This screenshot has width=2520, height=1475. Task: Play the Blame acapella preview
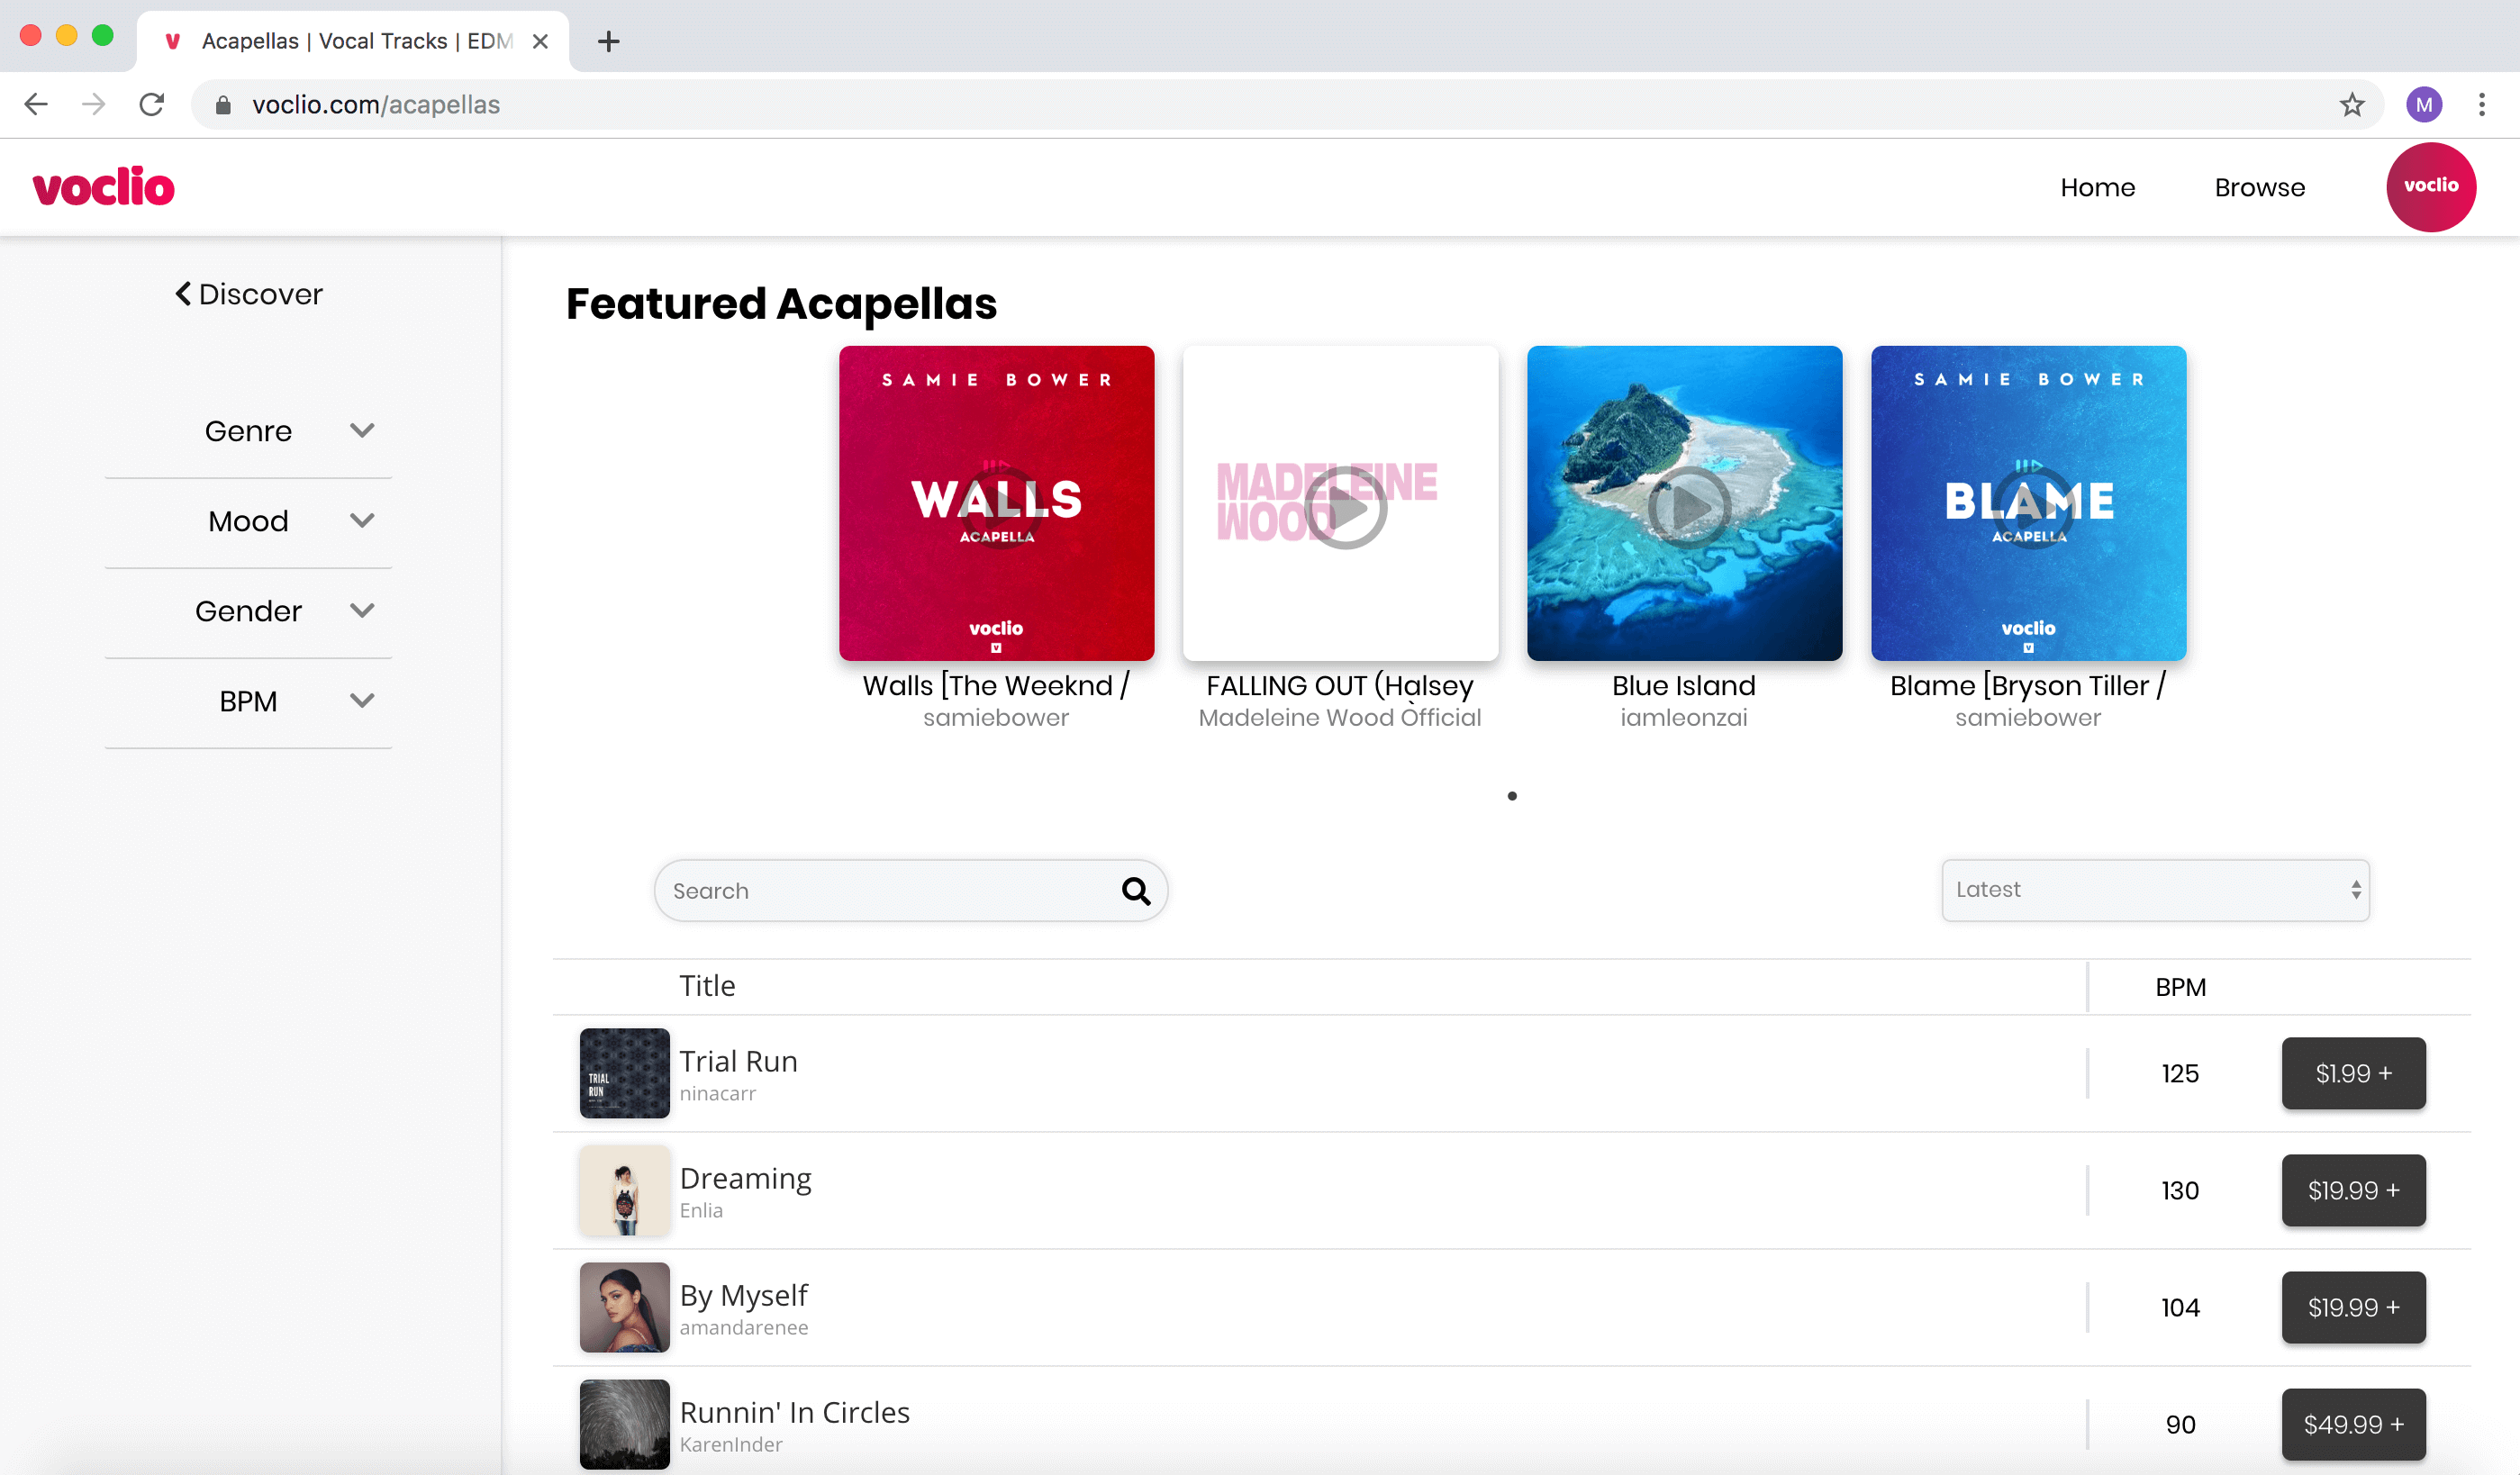click(2032, 507)
